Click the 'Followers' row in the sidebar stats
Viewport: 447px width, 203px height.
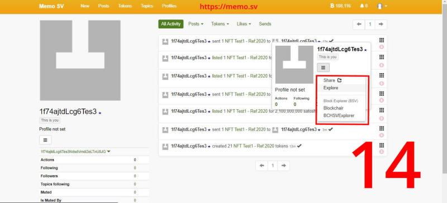pyautogui.click(x=94, y=176)
